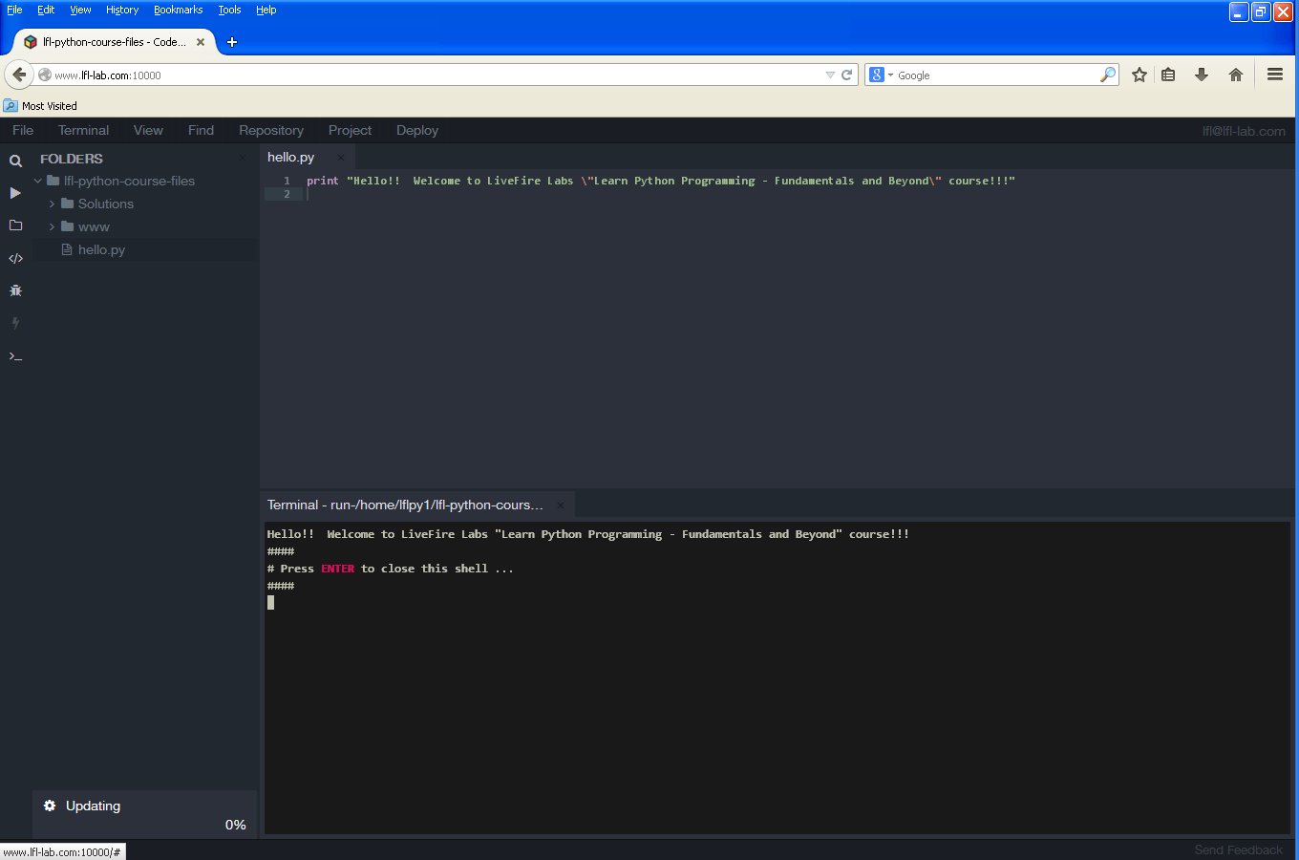Viewport: 1299px width, 860px height.
Task: Click the code brackets sidebar icon
Action: point(15,258)
